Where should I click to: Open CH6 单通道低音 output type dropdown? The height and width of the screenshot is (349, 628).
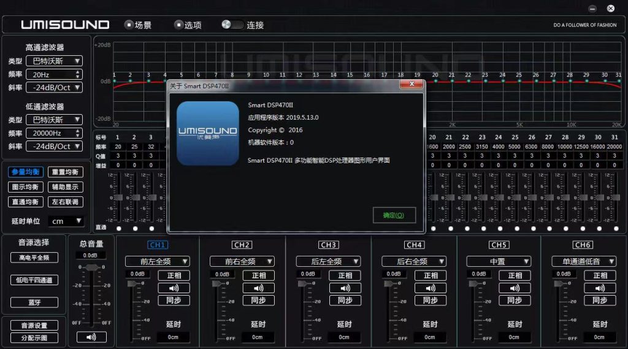click(584, 262)
